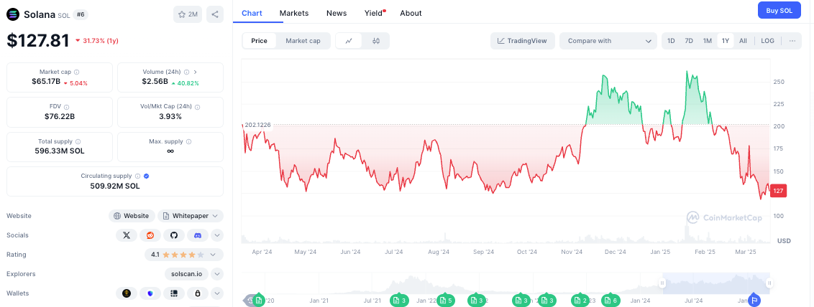Click the Vol/Mkt Cap (24h) info icon

pyautogui.click(x=197, y=107)
